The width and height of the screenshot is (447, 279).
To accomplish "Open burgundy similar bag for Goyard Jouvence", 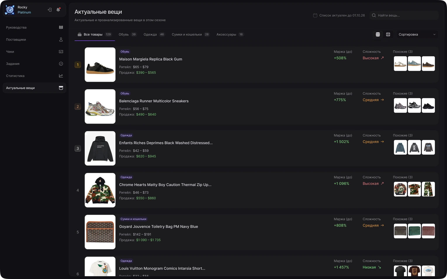I will [x=428, y=231].
